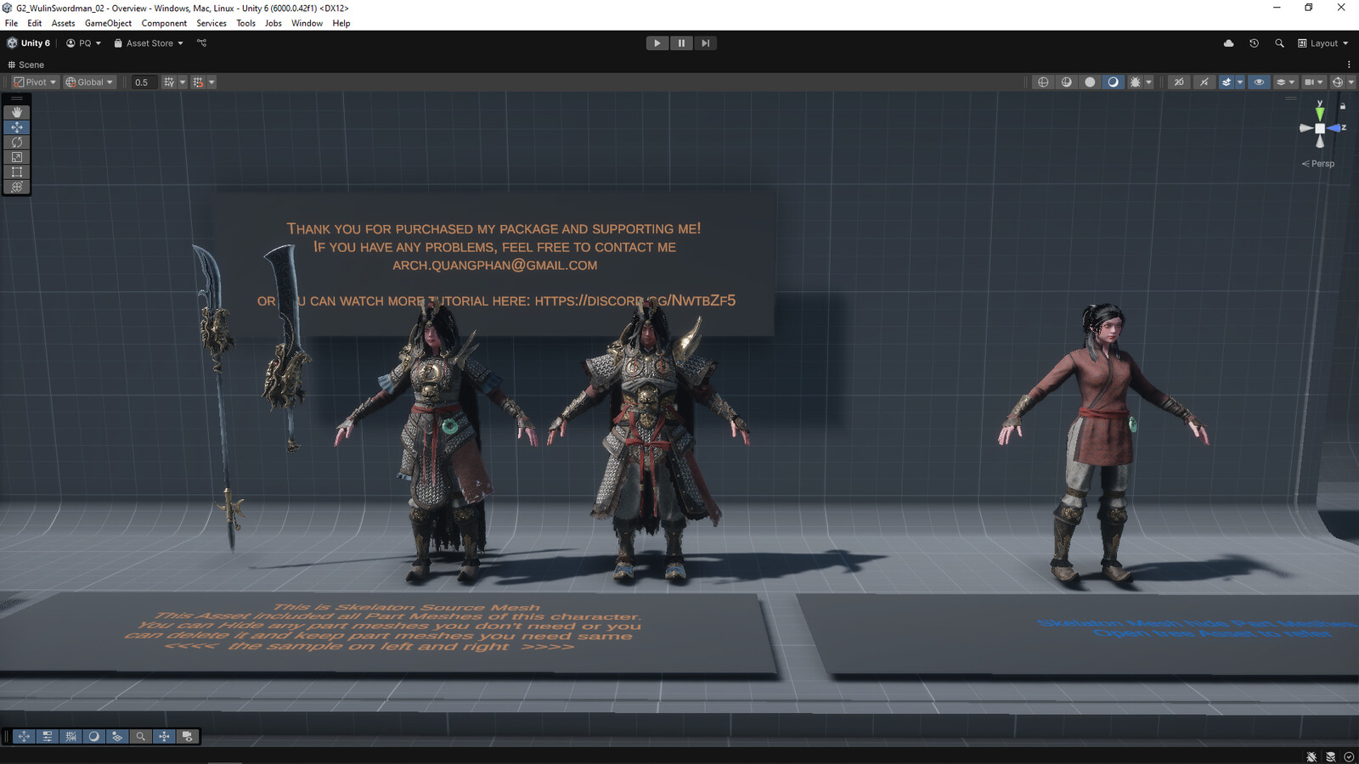Click the scene orientation gizmo center cube

point(1320,128)
